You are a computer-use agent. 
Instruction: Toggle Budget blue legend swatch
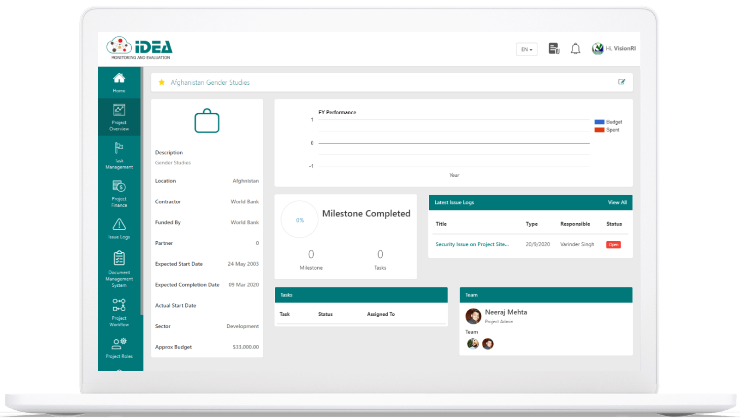click(599, 122)
